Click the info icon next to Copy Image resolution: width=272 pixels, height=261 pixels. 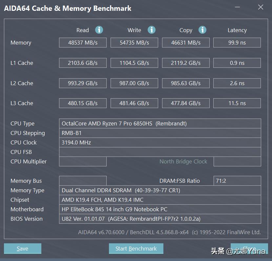(202, 30)
